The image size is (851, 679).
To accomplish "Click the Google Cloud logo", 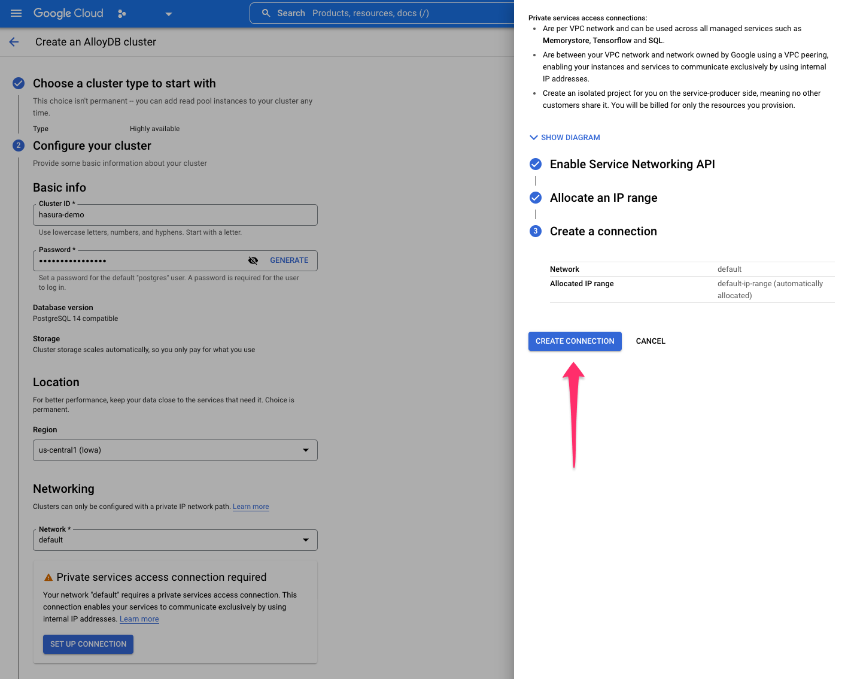I will click(68, 13).
